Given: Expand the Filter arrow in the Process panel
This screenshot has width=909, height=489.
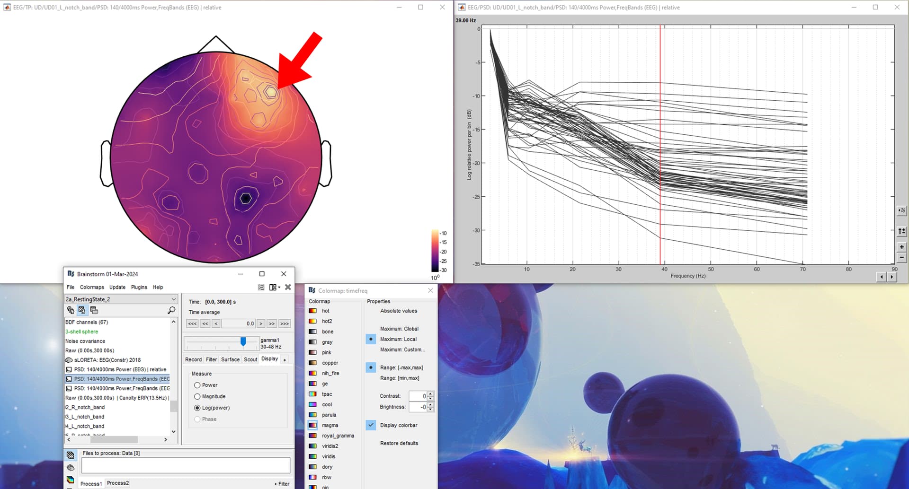Looking at the screenshot, I should click(282, 484).
